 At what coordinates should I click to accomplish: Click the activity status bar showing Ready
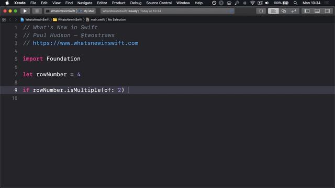167,11
